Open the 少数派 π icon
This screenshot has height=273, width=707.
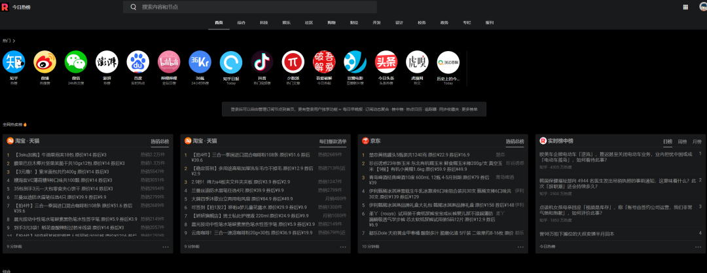pos(293,62)
